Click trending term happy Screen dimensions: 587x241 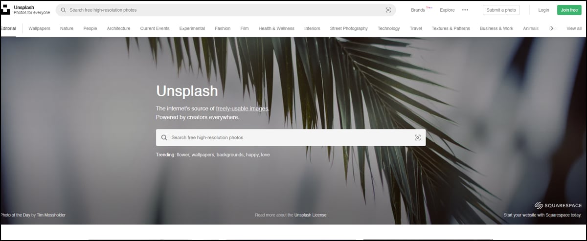click(252, 154)
